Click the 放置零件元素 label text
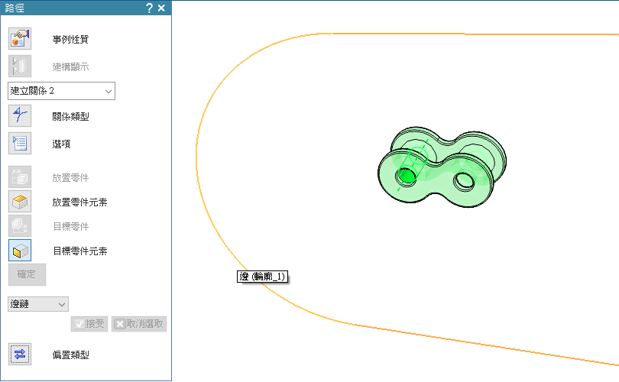Viewport: 619px width, 382px height. pyautogui.click(x=79, y=202)
